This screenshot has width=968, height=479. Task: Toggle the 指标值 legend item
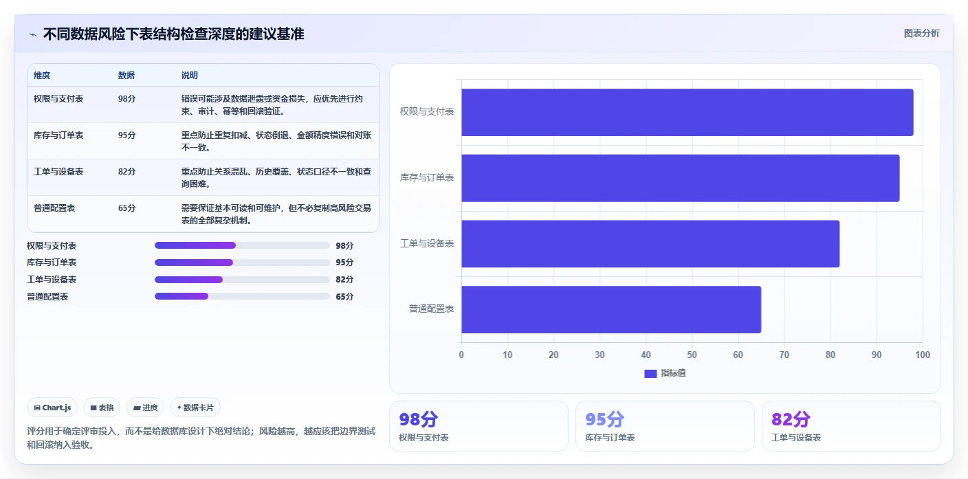click(665, 373)
